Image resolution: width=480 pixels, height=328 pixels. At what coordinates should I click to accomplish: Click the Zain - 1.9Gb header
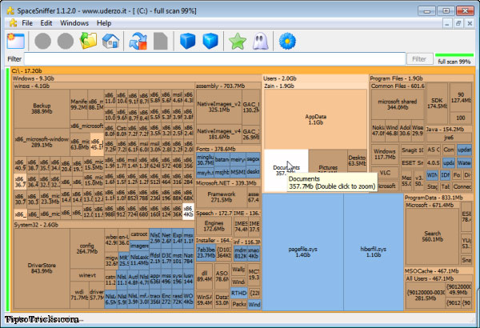point(315,86)
